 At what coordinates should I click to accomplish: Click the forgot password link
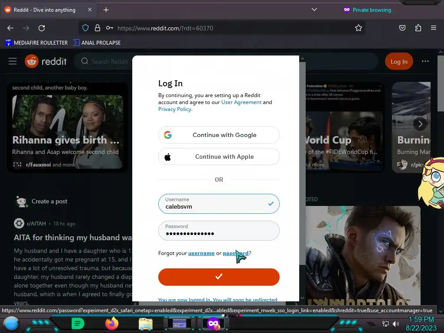[235, 253]
